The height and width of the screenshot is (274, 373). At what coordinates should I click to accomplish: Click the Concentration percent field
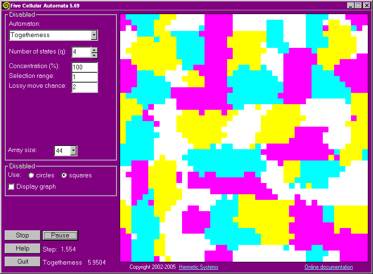coord(84,67)
